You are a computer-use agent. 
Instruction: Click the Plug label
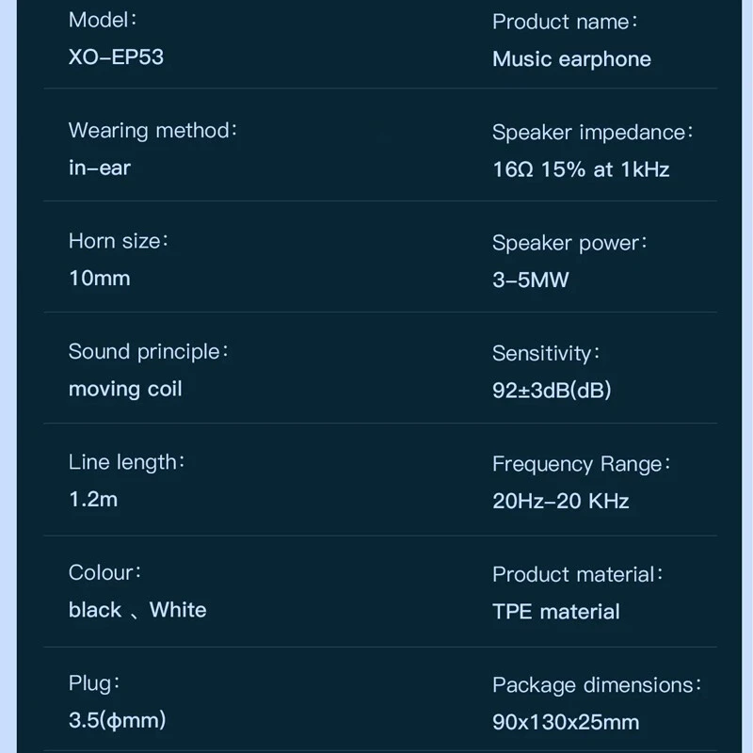(94, 684)
